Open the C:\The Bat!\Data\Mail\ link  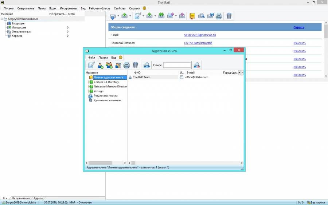(198, 43)
